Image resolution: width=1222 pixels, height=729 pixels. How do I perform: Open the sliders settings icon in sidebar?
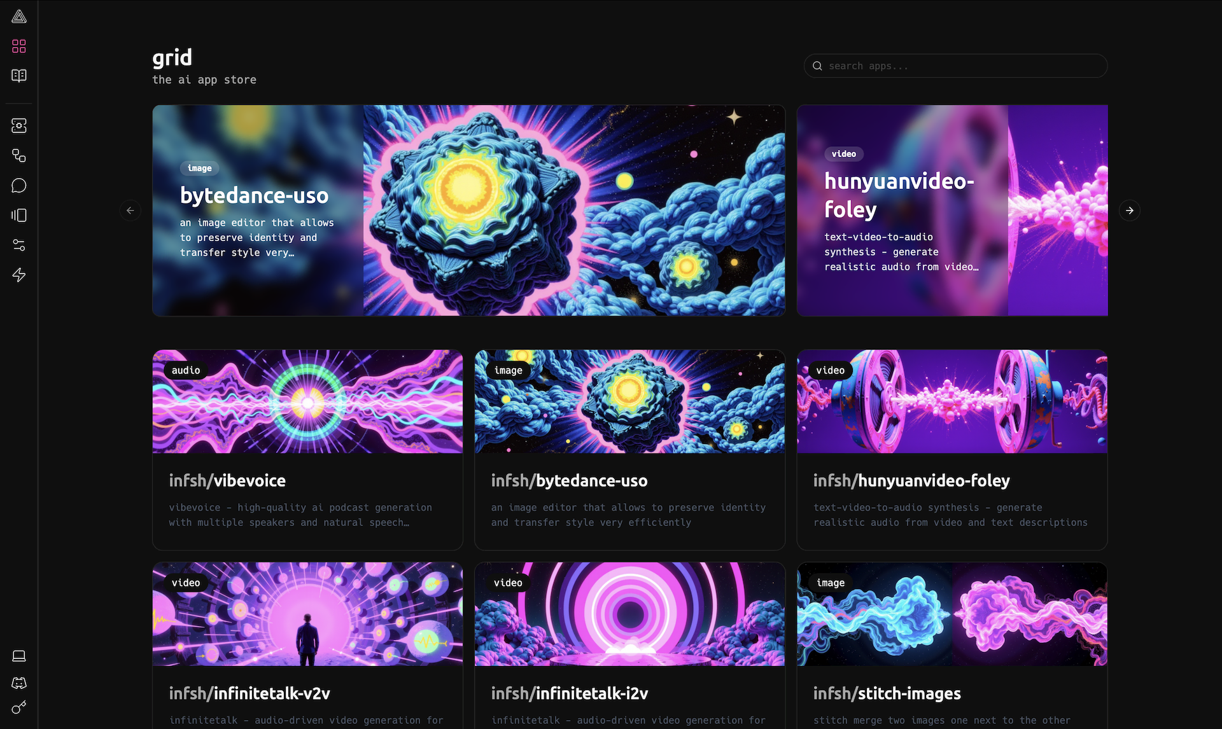pyautogui.click(x=18, y=245)
